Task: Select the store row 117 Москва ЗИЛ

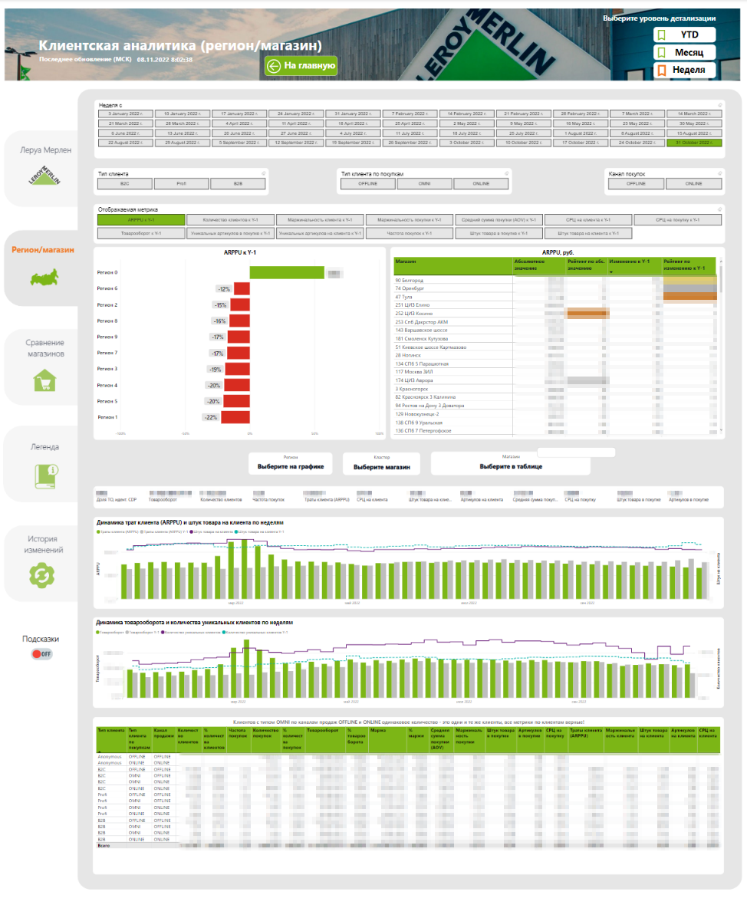Action: [x=554, y=372]
